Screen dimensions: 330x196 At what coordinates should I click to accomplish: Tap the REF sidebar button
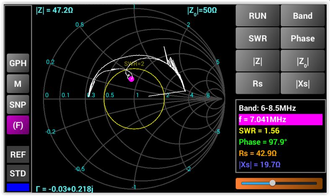pos(18,154)
